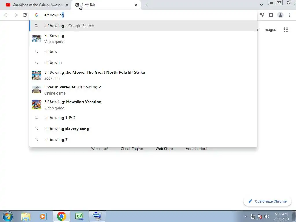Viewport: 296px width, 222px height.
Task: Choose Elf Bowling the Movie 2007 film suggestion
Action: point(143,75)
